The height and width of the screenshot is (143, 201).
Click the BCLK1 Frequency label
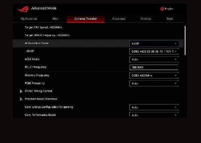pos(36,67)
